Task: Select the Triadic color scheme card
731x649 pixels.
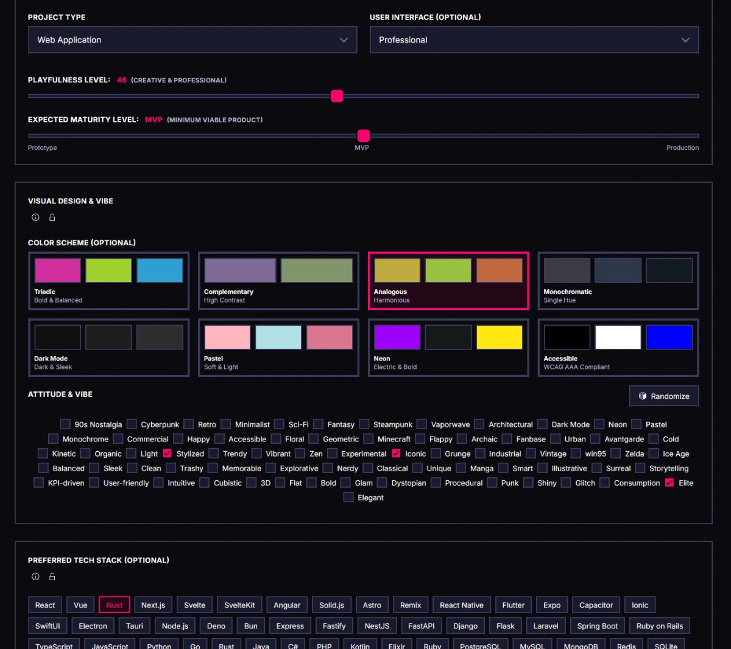Action: [108, 281]
